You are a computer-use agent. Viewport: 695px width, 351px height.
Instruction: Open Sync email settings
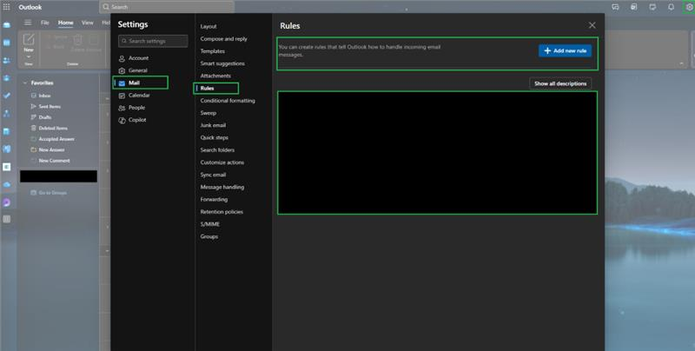tap(213, 175)
